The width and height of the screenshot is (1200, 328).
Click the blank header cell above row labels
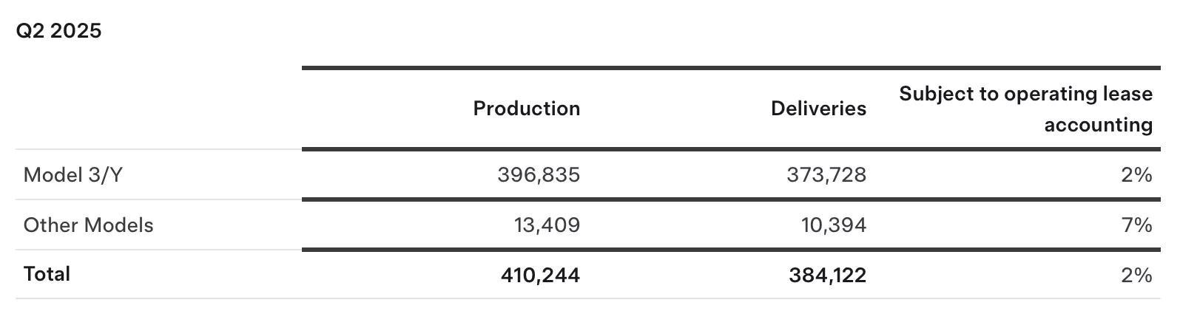coord(158,109)
